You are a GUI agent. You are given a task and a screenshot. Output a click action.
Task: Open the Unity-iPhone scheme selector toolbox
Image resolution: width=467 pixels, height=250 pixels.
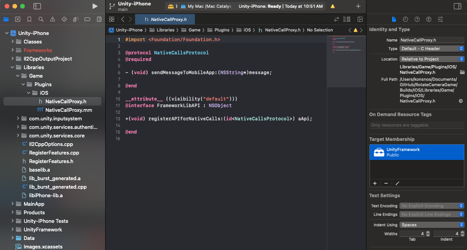click(170, 7)
